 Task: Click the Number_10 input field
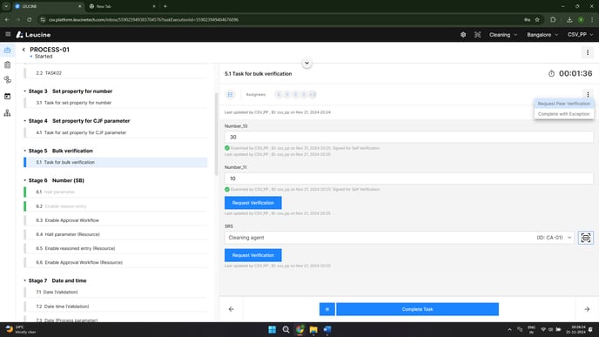click(x=408, y=138)
